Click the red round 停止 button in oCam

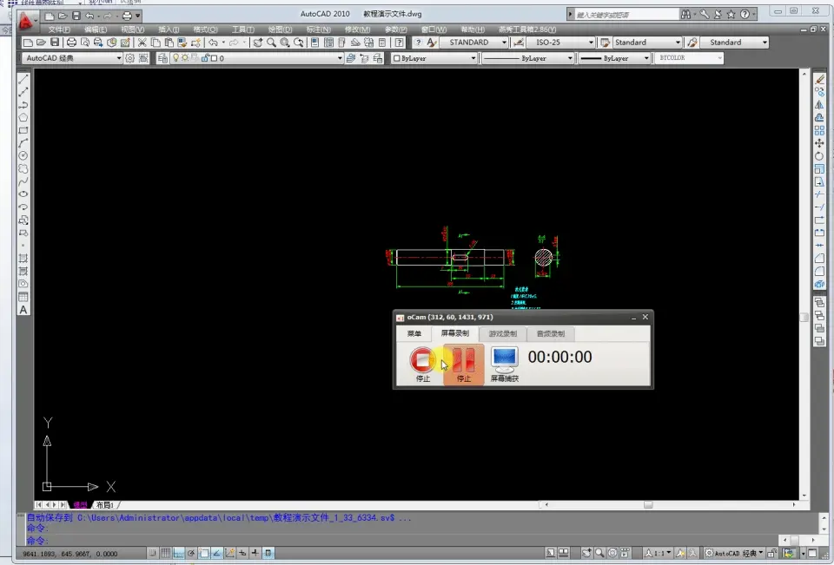[x=422, y=359]
